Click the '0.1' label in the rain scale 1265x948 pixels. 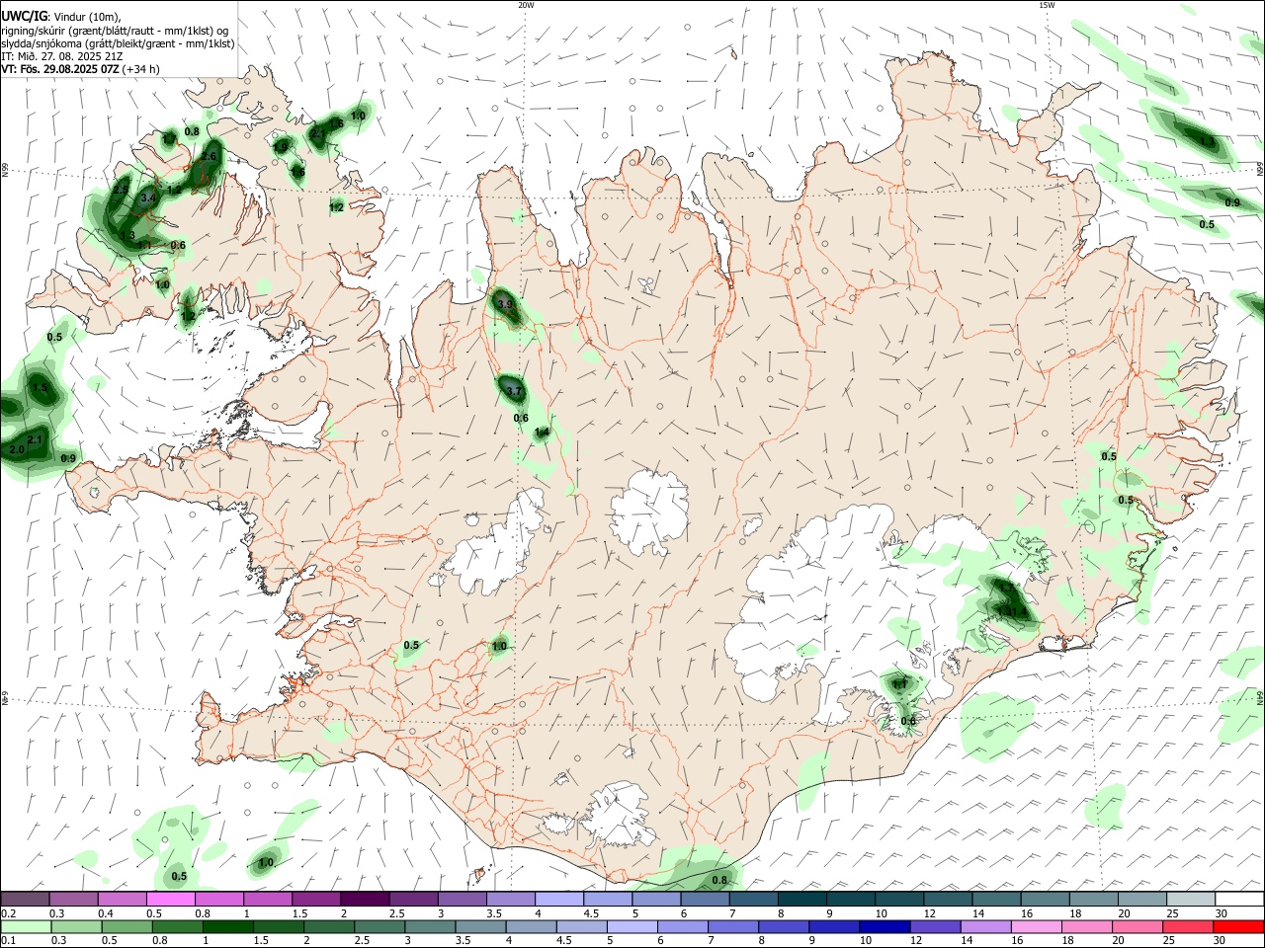click(8, 942)
